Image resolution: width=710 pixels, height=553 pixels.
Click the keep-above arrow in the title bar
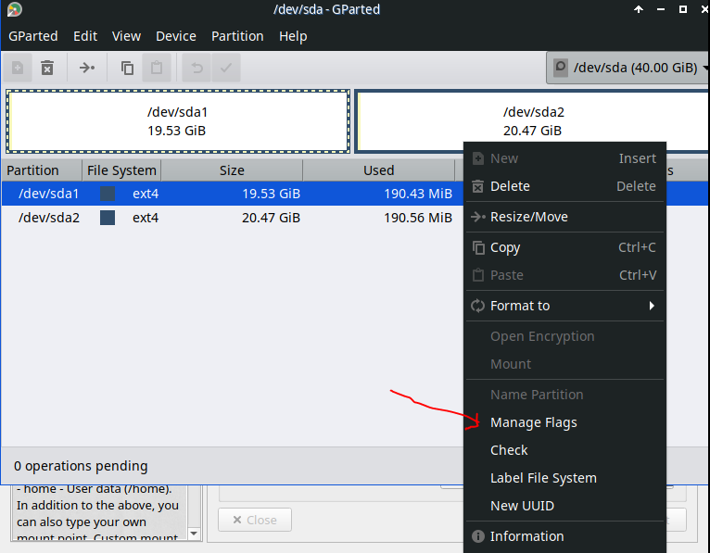(639, 9)
